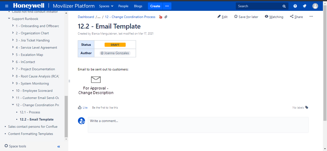Viewport: 327px width, 151px height.
Task: Expand 5 - Escalation Map node
Action: pos(13,55)
